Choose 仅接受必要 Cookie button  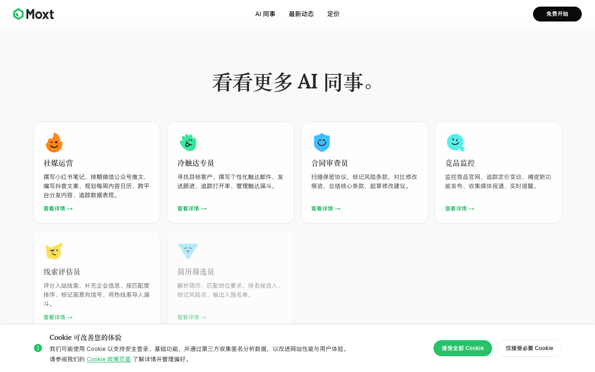coord(529,348)
